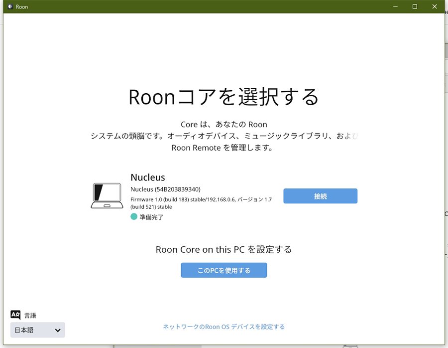This screenshot has height=348, width=448.
Task: Maximize the Roon window
Action: tap(415, 6)
